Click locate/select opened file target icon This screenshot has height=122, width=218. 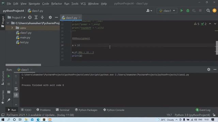[30, 17]
